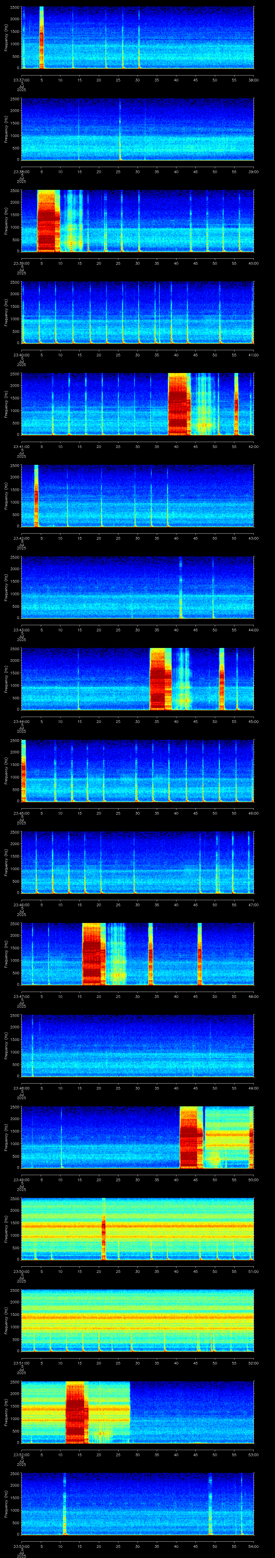
Task: Open the quiet 23:48 spectrogram panel
Action: click(137, 1046)
